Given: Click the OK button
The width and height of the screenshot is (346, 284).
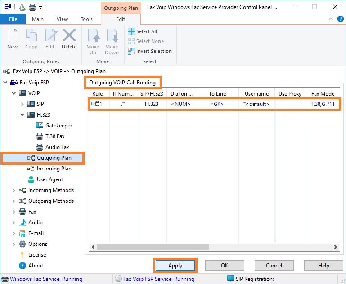Looking at the screenshot, I should coord(225,266).
